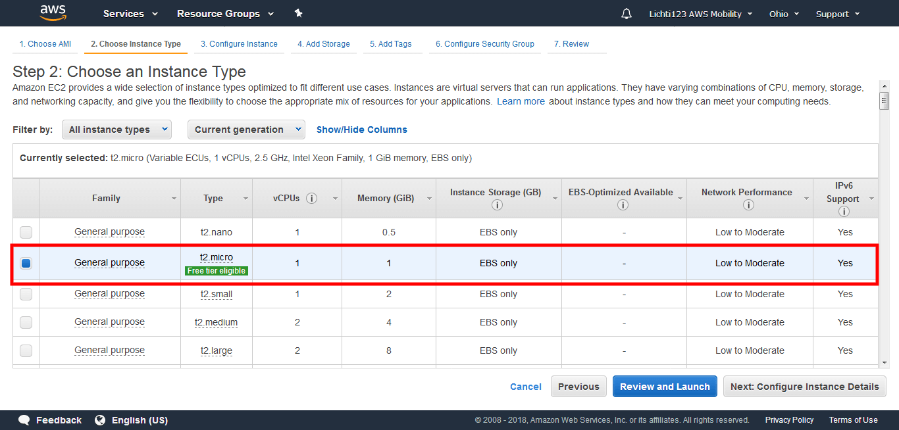
Task: Expand the Ohio region dropdown
Action: click(x=784, y=14)
